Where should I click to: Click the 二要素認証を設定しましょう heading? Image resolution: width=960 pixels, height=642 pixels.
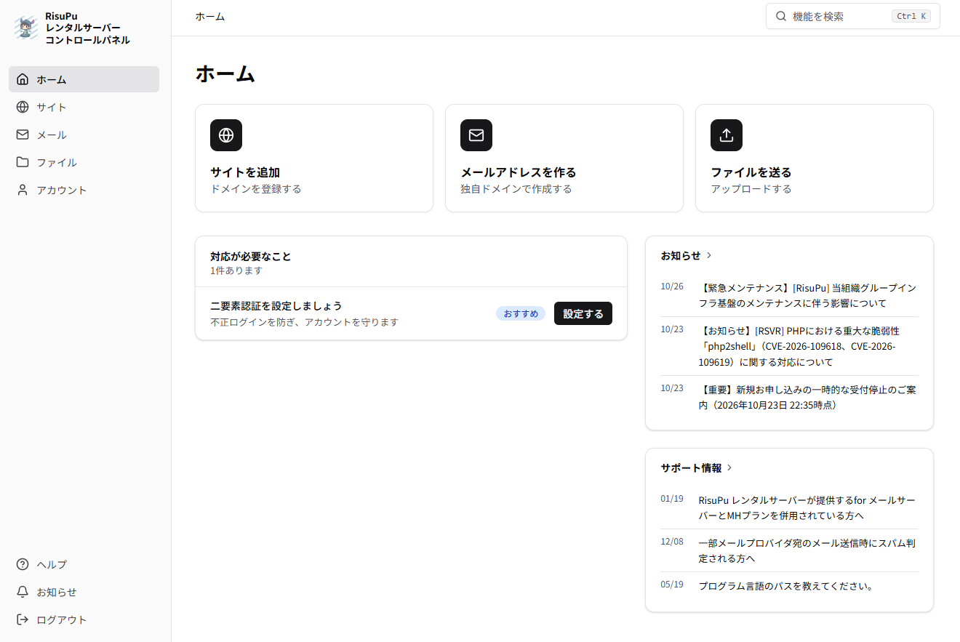(276, 305)
